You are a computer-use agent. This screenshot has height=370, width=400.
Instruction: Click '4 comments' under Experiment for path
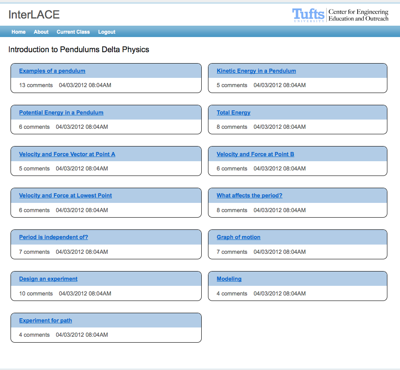tap(35, 335)
